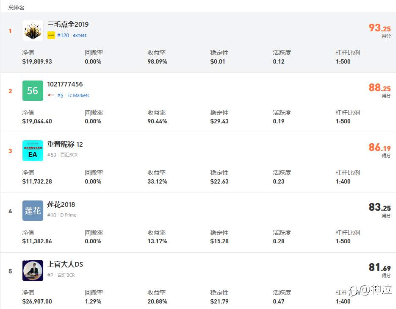The height and width of the screenshot is (309, 396).
Task: Click the yellow exness broker icon
Action: [51, 35]
